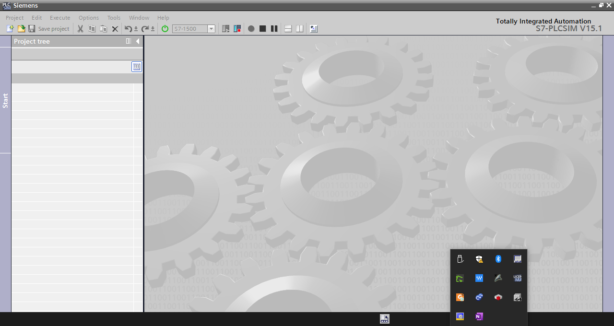Screen dimensions: 614x326
Task: Click the task card icon in bottom bar
Action: pyautogui.click(x=384, y=319)
